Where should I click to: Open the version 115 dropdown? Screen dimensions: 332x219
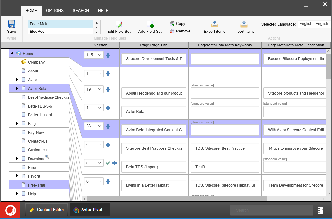[x=94, y=55]
